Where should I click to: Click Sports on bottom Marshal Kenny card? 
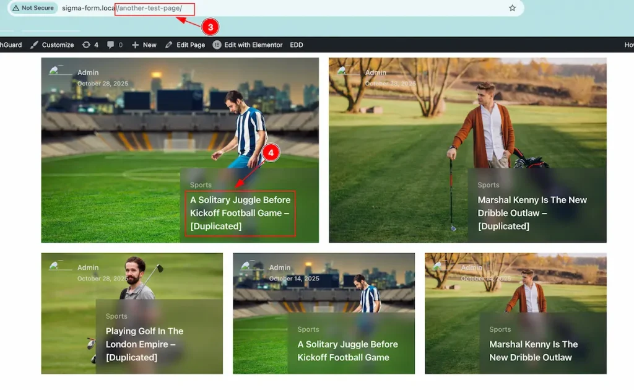click(x=500, y=329)
